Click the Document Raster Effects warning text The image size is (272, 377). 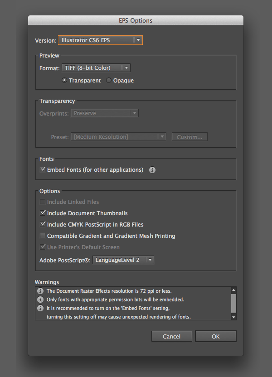click(109, 291)
